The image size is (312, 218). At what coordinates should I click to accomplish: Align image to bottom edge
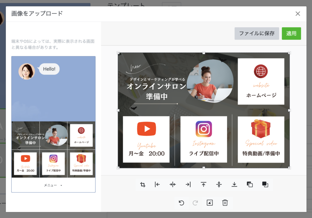(234, 185)
